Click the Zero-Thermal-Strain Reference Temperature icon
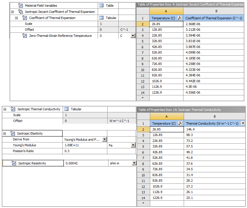 pyautogui.click(x=25, y=35)
